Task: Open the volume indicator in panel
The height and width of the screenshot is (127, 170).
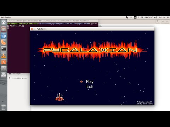Action: tap(156, 17)
